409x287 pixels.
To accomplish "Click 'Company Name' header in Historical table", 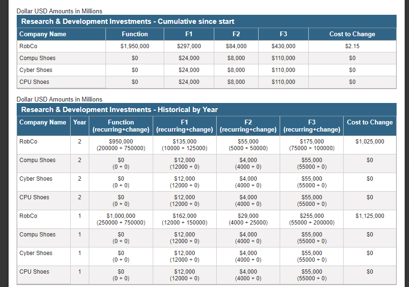I will [43, 122].
